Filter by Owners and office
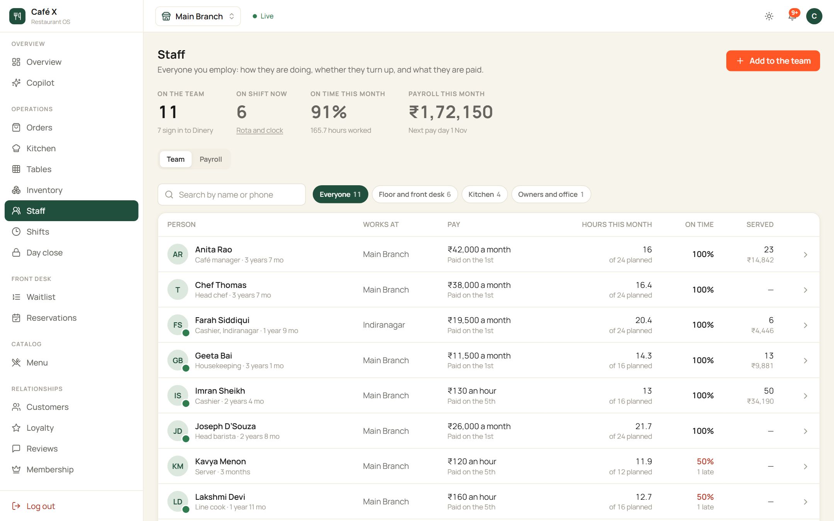The height and width of the screenshot is (521, 834). (x=551, y=195)
